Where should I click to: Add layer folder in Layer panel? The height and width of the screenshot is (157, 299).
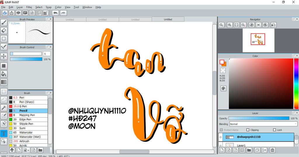pos(249,150)
